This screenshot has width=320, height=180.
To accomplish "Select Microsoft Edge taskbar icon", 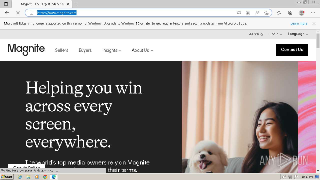I will click(53, 177).
